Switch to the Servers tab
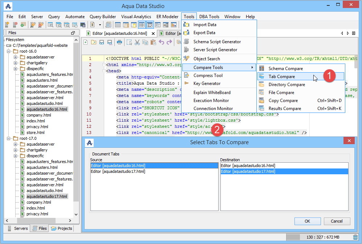The width and height of the screenshot is (362, 244). click(x=17, y=228)
